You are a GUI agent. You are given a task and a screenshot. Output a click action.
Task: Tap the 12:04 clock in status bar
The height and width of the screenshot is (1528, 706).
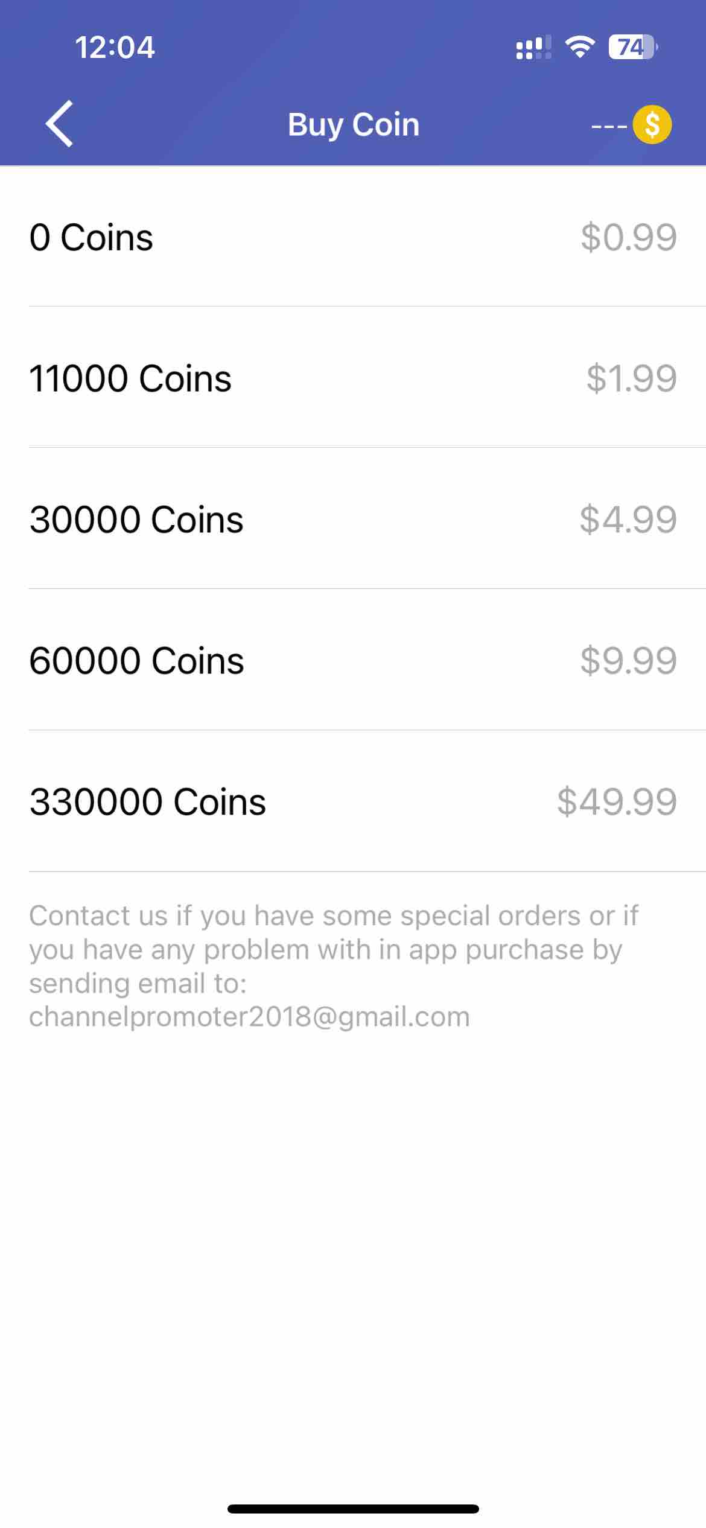[115, 47]
